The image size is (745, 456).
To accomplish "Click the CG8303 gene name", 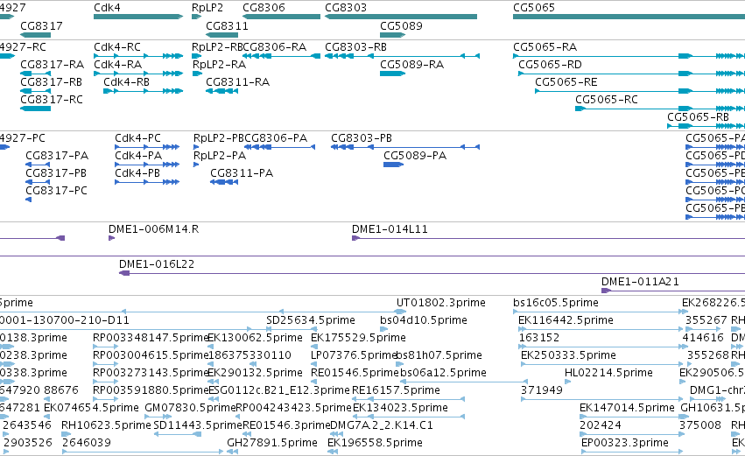I will (x=346, y=8).
